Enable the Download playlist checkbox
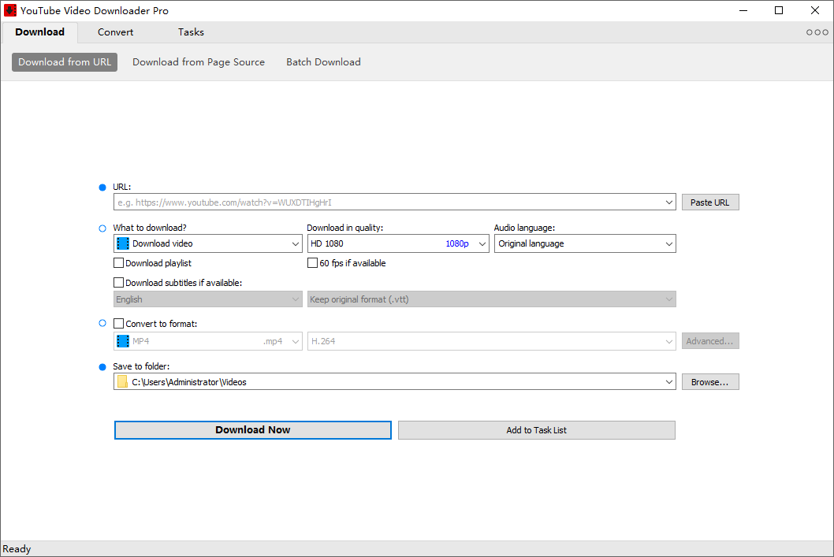The image size is (834, 557). (118, 262)
